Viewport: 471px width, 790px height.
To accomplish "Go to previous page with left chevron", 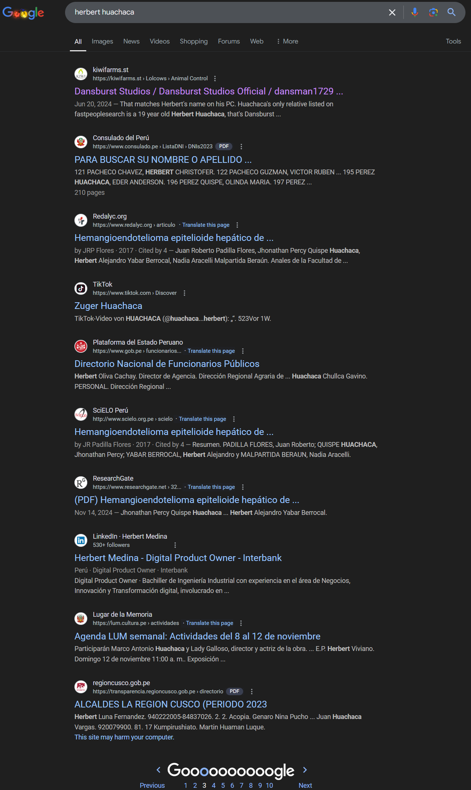I will tap(159, 770).
